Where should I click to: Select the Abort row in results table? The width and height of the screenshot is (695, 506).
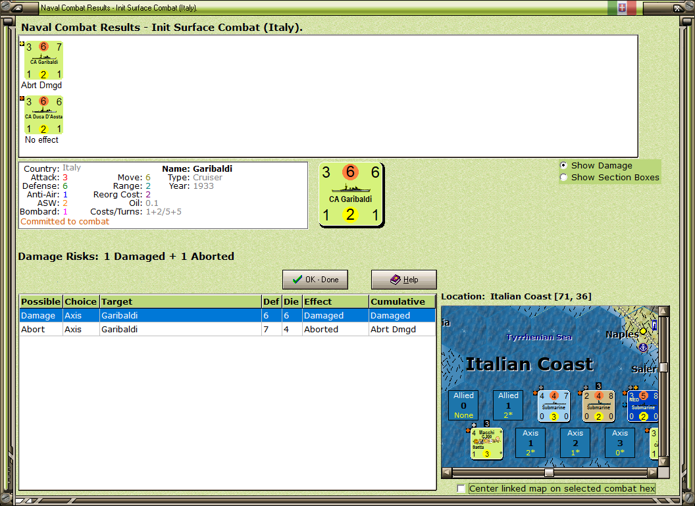click(227, 329)
